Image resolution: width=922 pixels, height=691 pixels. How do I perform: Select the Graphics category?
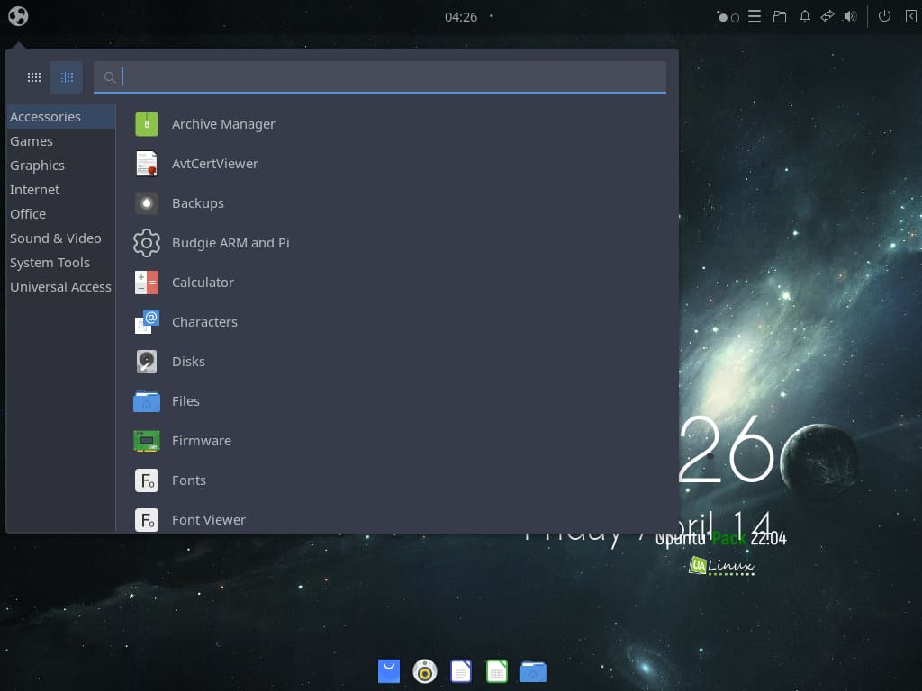pos(60,166)
